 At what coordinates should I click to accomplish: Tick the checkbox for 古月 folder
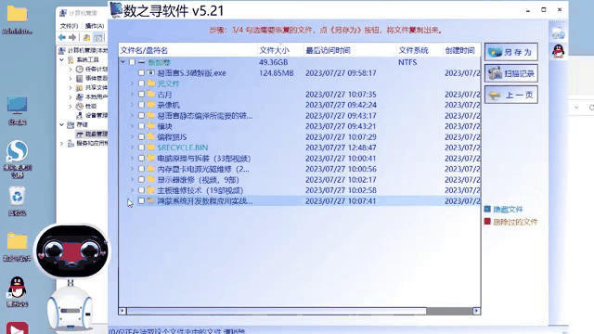coord(141,94)
